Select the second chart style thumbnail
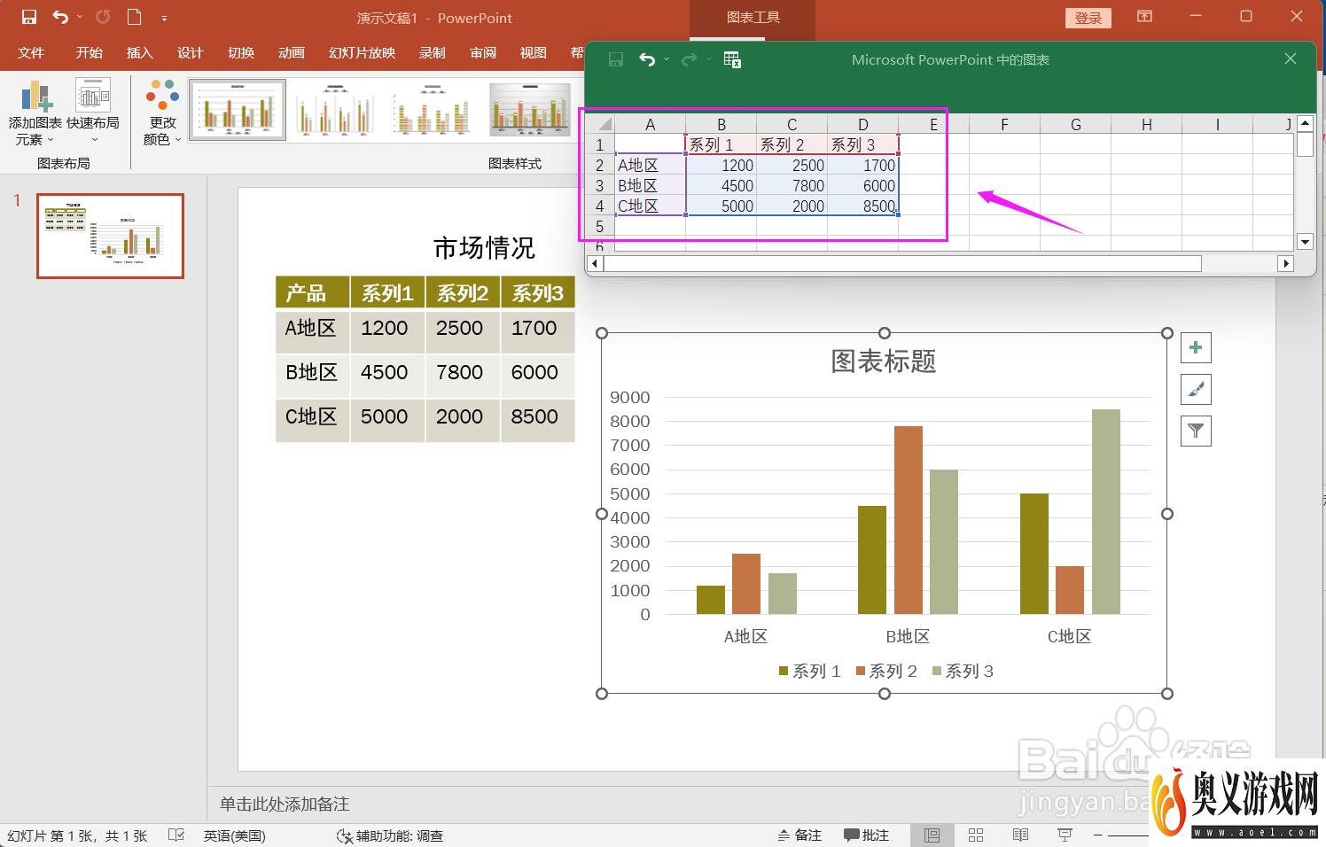This screenshot has width=1326, height=847. point(335,110)
